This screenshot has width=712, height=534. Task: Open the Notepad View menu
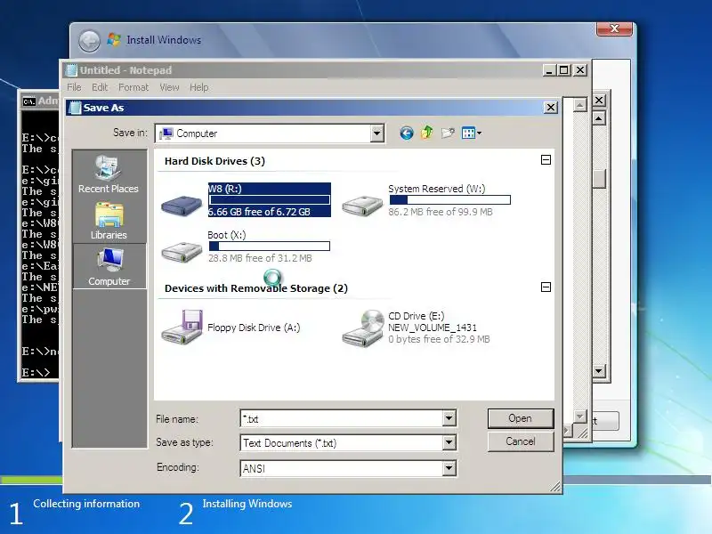[x=169, y=87]
